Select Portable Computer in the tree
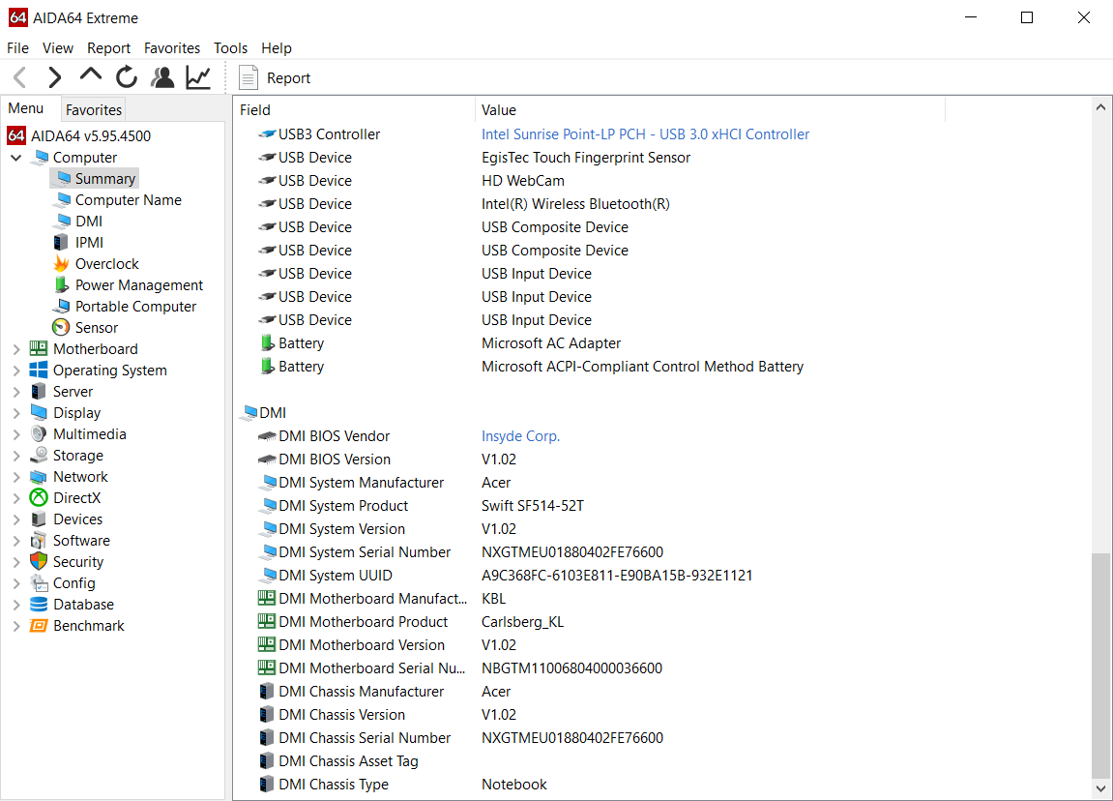 135,306
